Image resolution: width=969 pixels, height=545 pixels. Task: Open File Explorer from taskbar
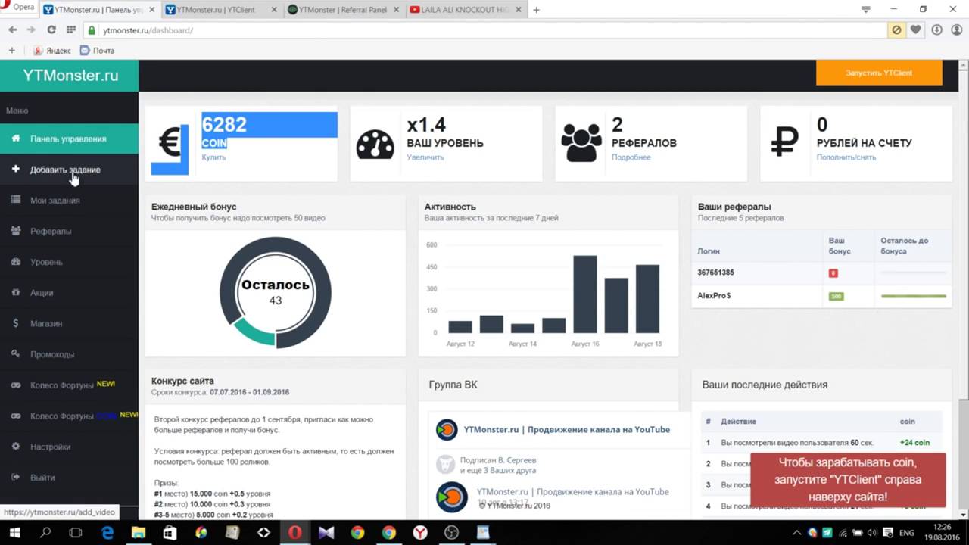tap(139, 533)
